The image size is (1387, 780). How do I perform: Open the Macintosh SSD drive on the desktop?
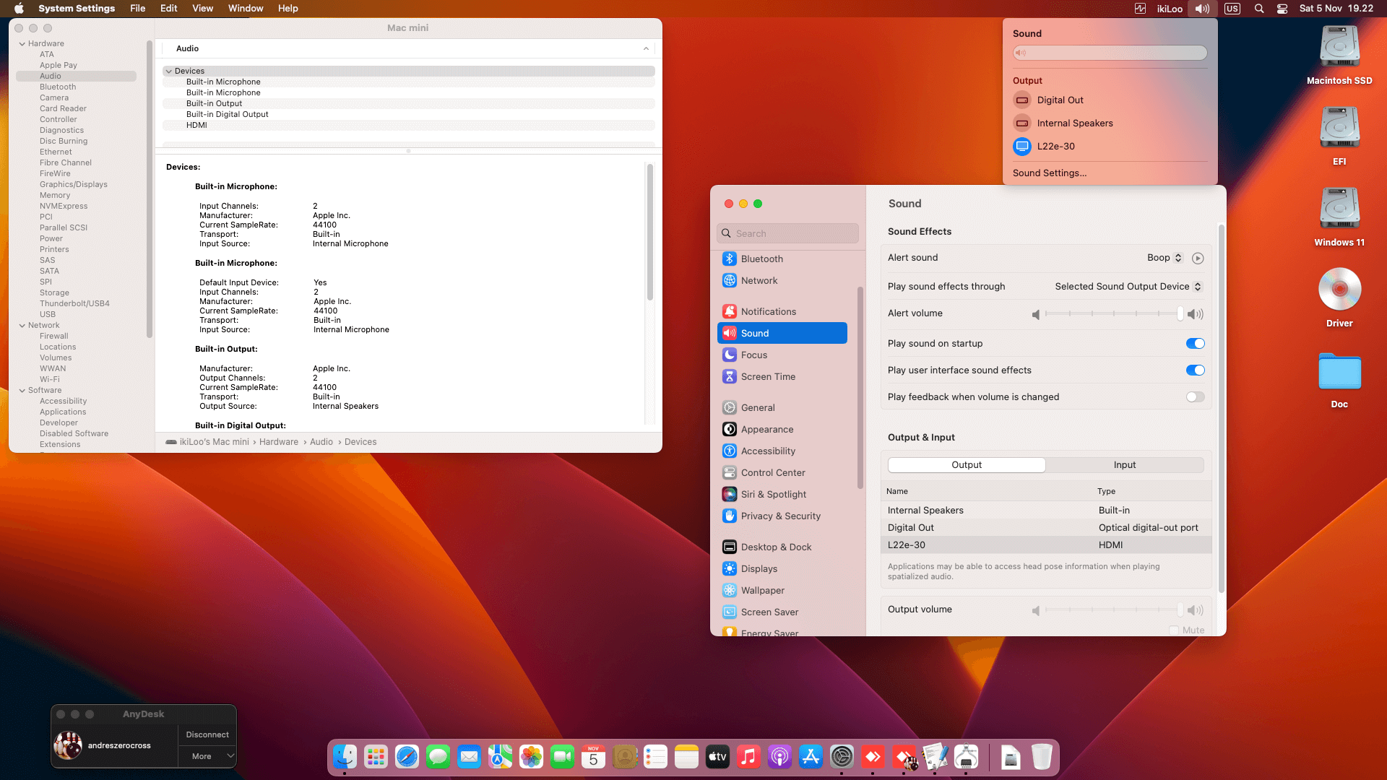[x=1339, y=56]
